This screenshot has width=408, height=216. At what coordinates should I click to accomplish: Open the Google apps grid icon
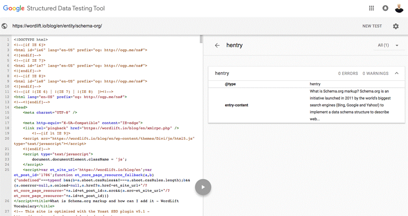point(371,8)
